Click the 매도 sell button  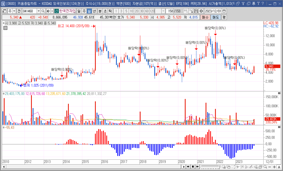coord(216,17)
